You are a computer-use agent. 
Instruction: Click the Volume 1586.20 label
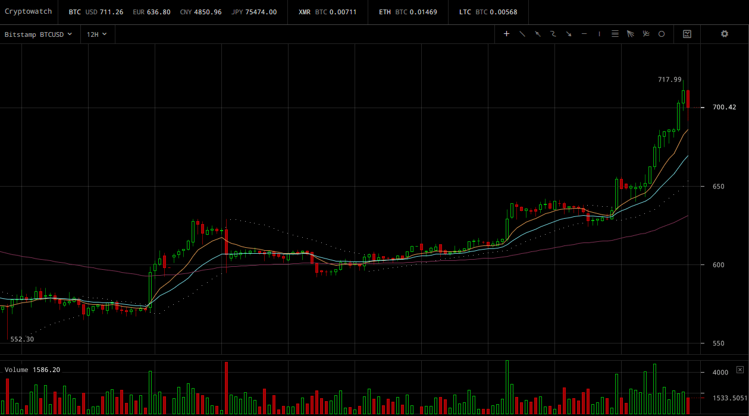point(32,370)
